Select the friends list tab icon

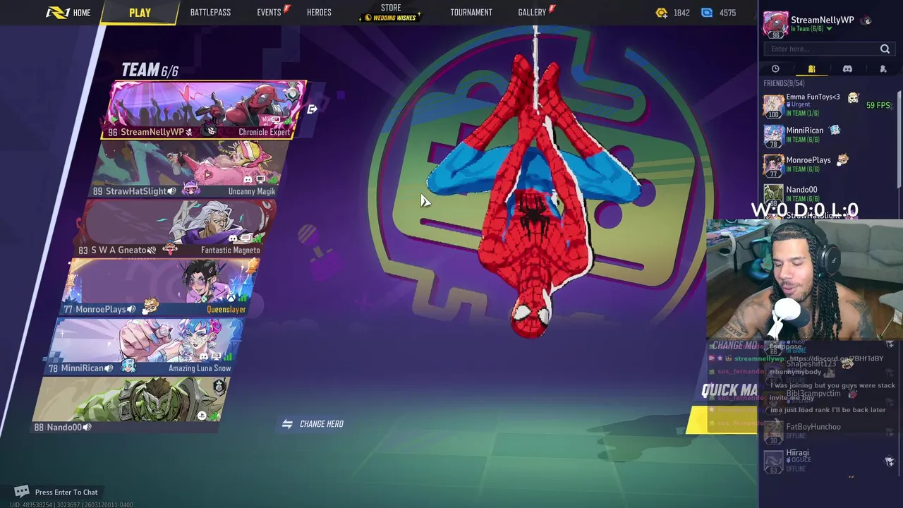click(x=811, y=69)
